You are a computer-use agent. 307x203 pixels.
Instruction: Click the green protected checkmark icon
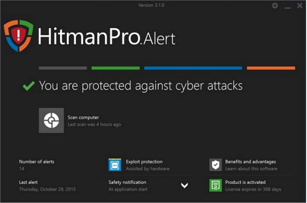(x=29, y=86)
